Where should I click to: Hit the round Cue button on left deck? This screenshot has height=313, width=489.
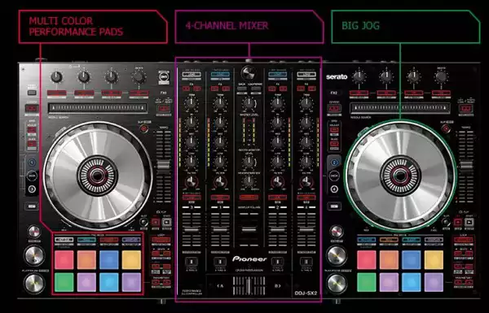coord(34,255)
